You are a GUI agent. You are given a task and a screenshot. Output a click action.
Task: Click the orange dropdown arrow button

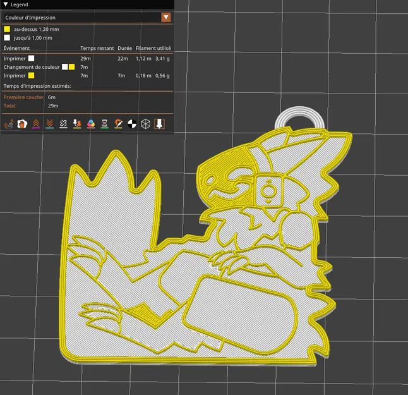(166, 18)
